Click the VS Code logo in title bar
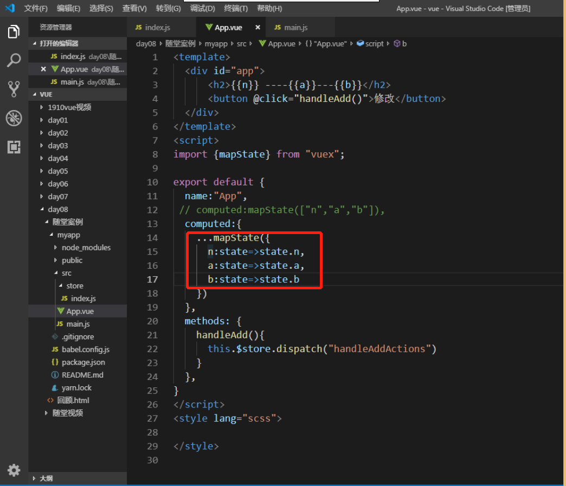Screen dimensions: 566x486 click(10, 8)
